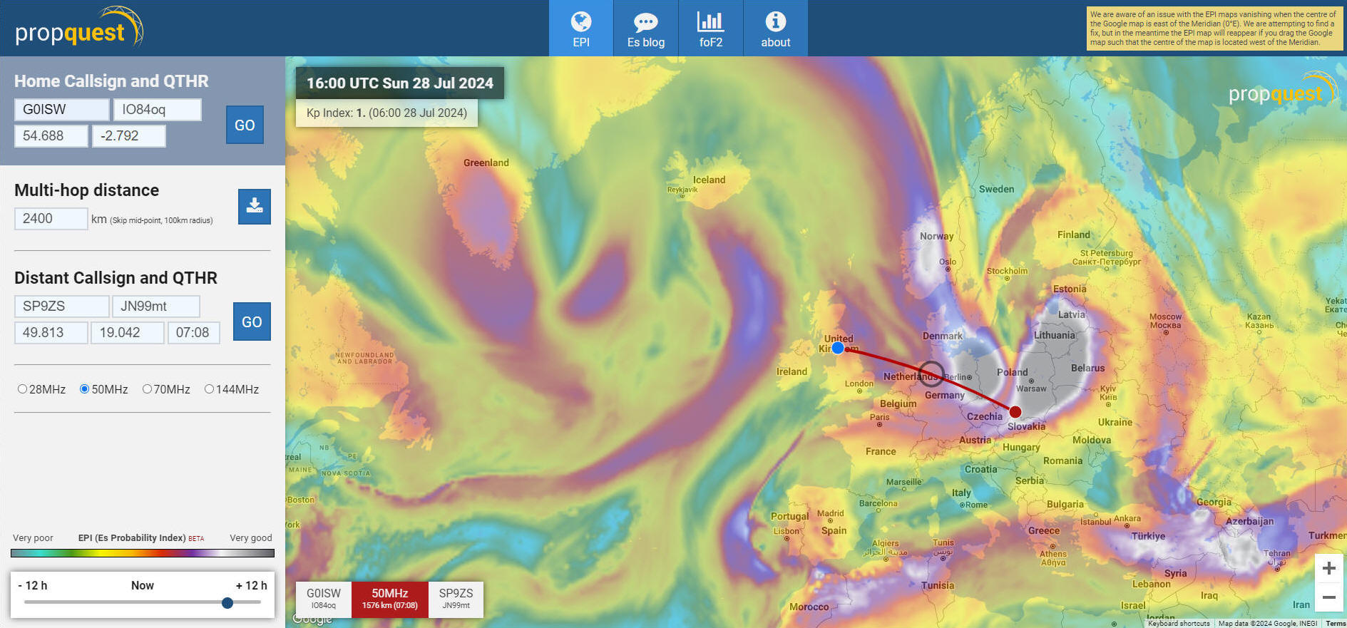1347x628 pixels.
Task: Click the blue home station marker
Action: pos(838,348)
